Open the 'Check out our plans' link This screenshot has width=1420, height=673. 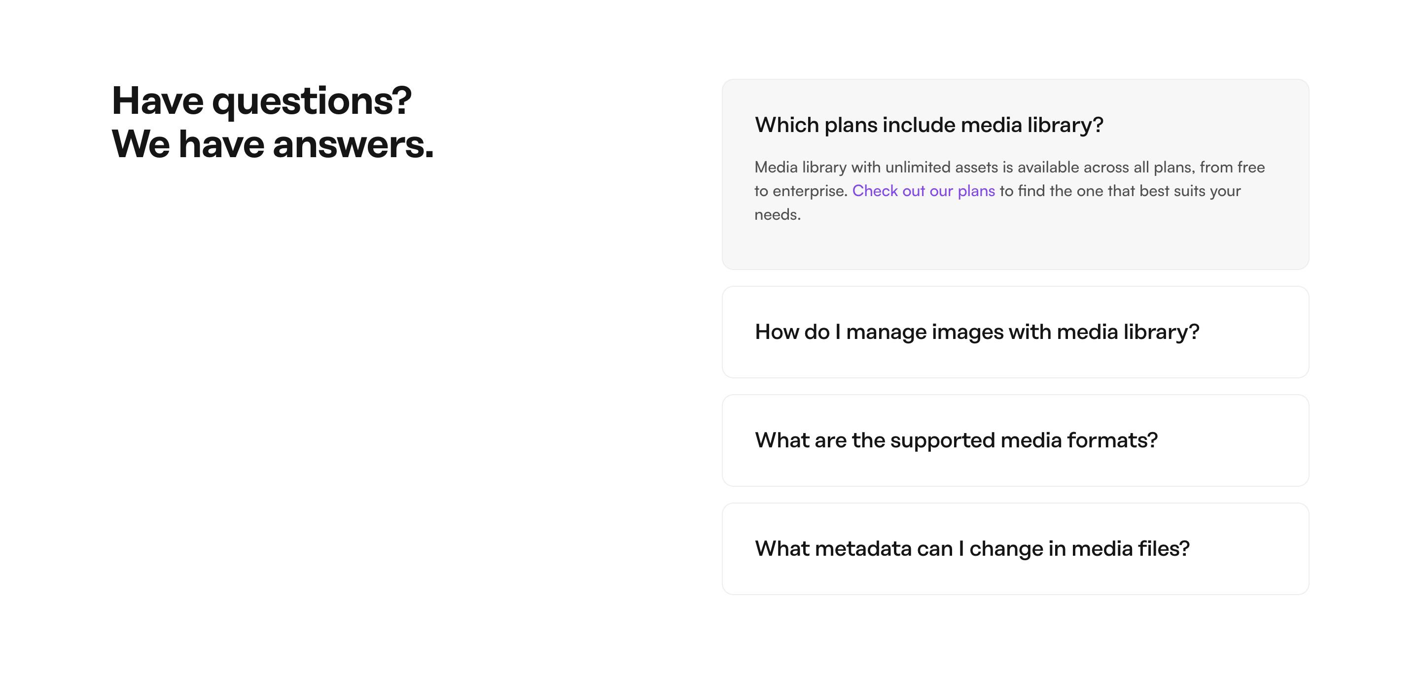[x=923, y=191]
